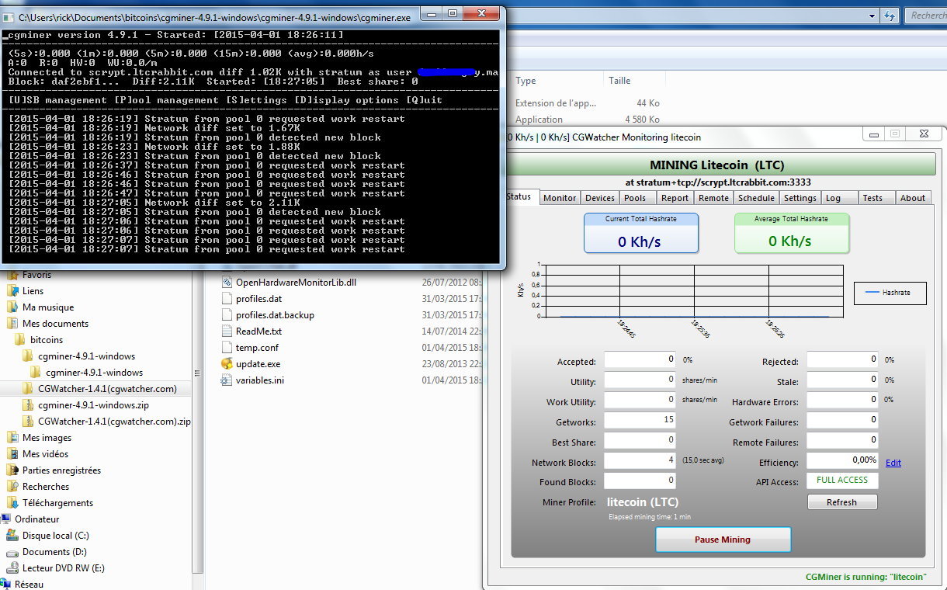Screen dimensions: 947x590
Task: Click the Lecteur DVD RW (E:) drive icon
Action: pos(12,568)
